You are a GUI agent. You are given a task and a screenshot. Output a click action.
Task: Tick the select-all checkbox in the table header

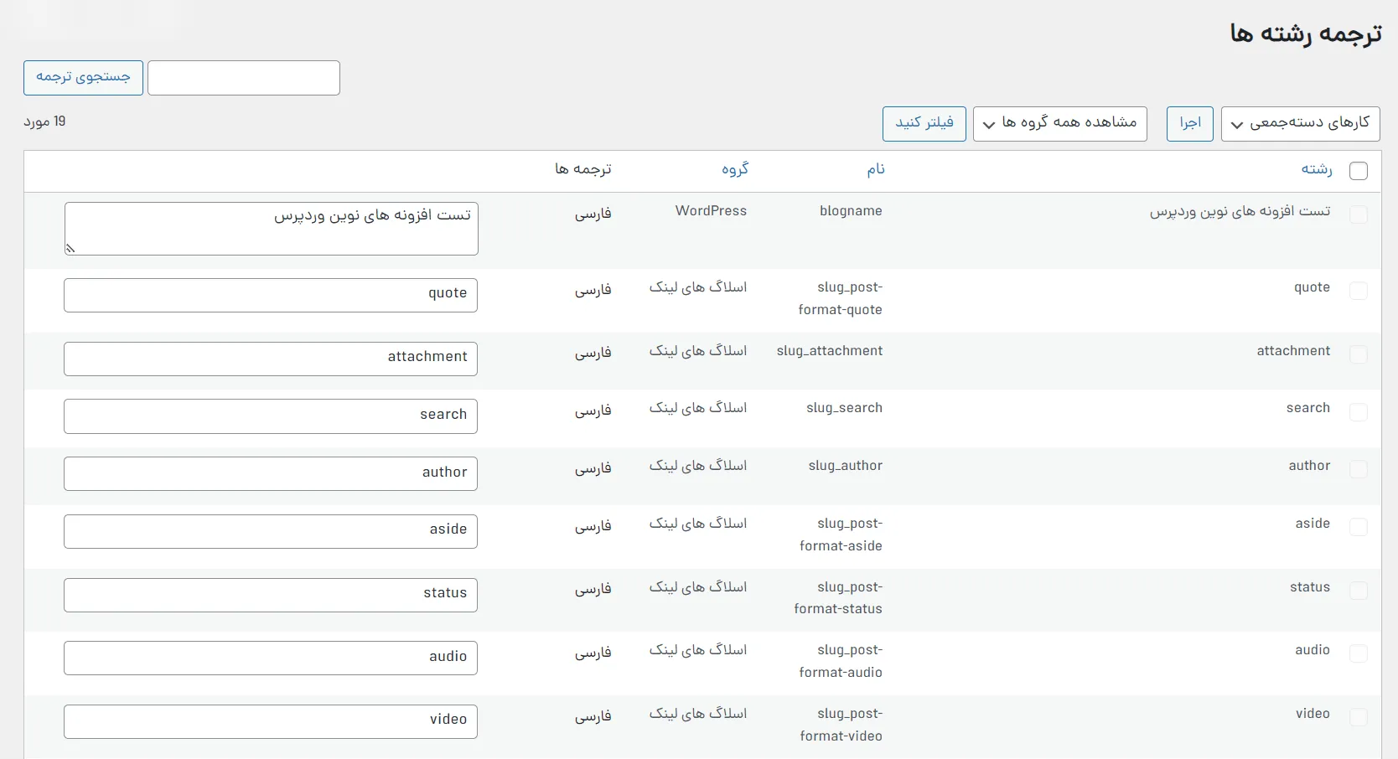point(1359,171)
